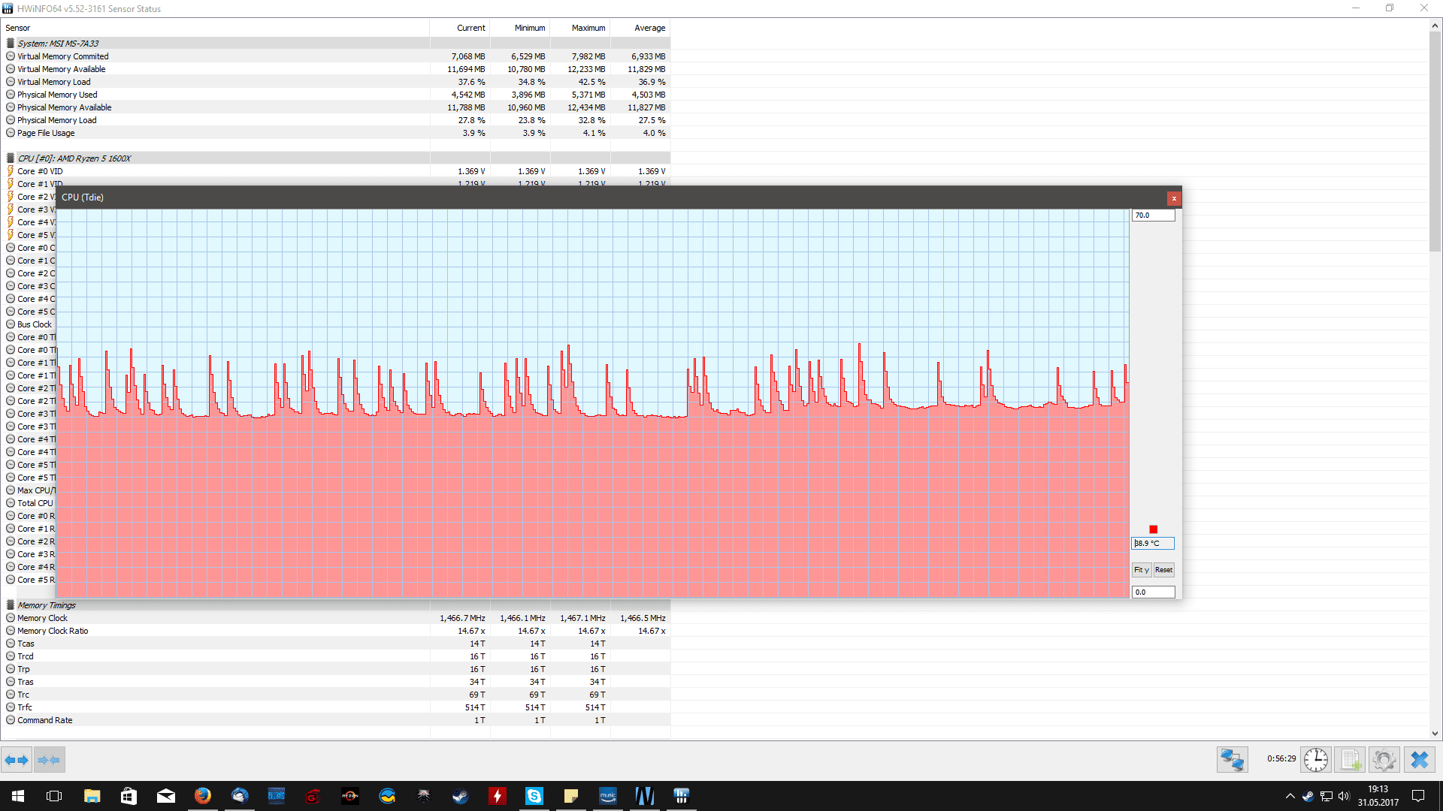The height and width of the screenshot is (811, 1443).
Task: Click the red graph color swatch
Action: click(1153, 529)
